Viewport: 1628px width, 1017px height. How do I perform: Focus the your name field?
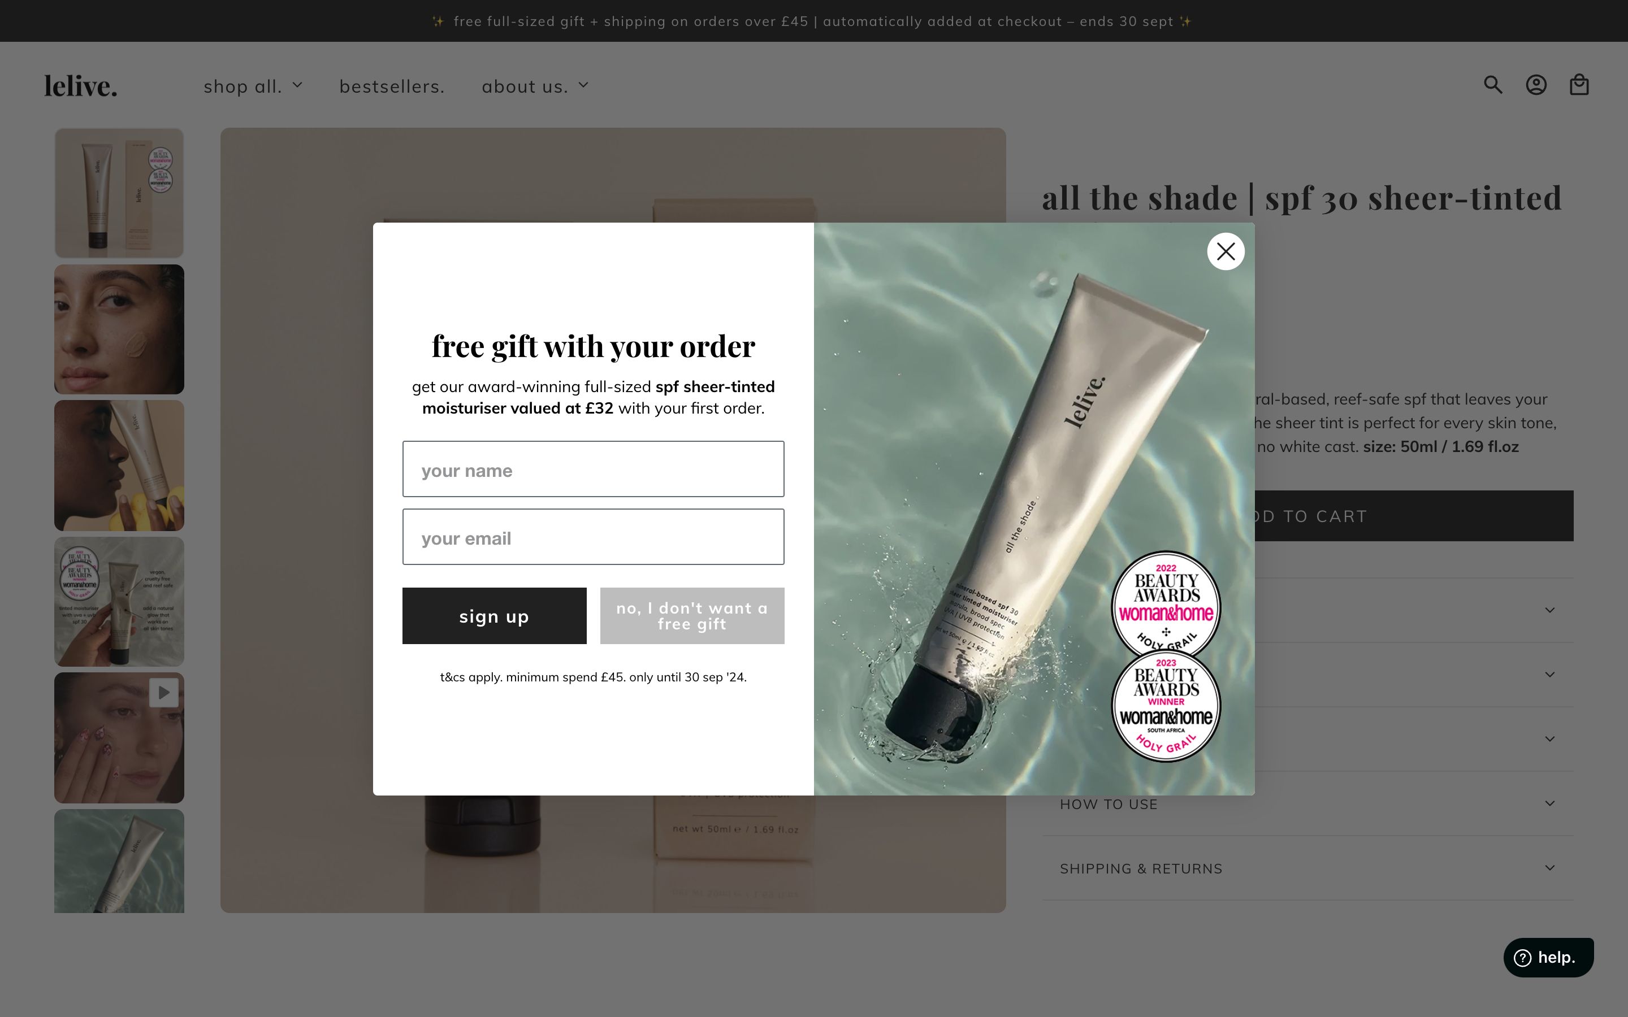(592, 469)
